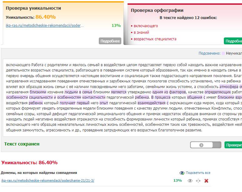Click gray Подробнее button in uniqueness panel
This screenshot has width=242, height=192.
tap(110, 41)
